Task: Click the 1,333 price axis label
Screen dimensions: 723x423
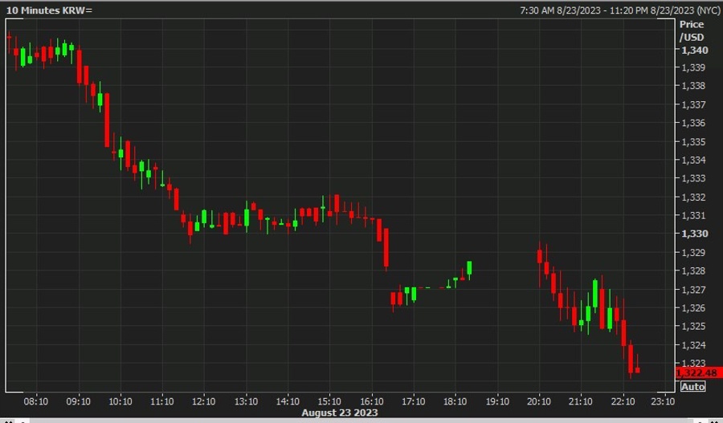Action: (693, 178)
